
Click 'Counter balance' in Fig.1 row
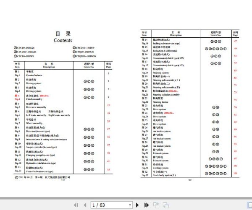[x=34, y=75]
